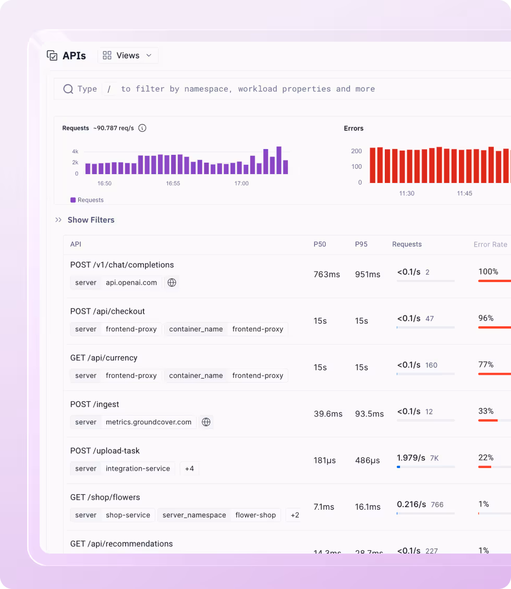Screen dimensions: 511x589
Task: Click the double chevron beside Show Filters
Action: coord(58,220)
